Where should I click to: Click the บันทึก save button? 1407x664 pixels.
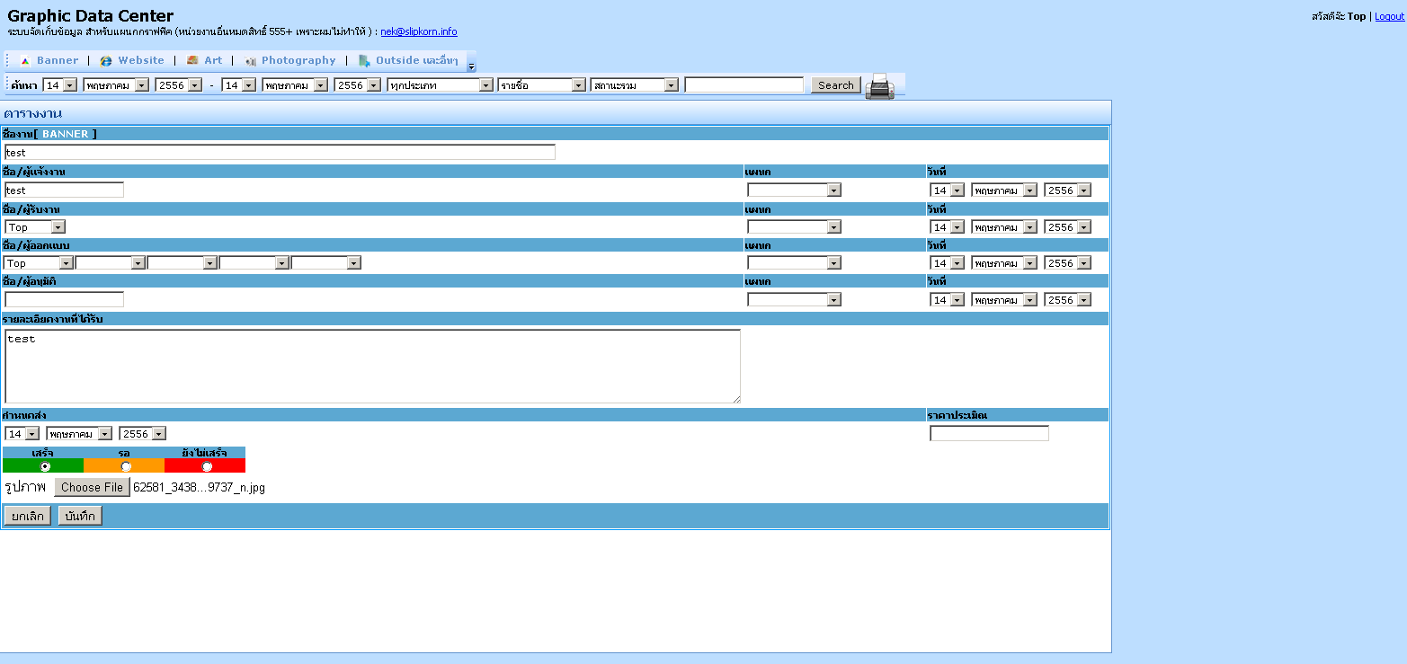point(80,516)
